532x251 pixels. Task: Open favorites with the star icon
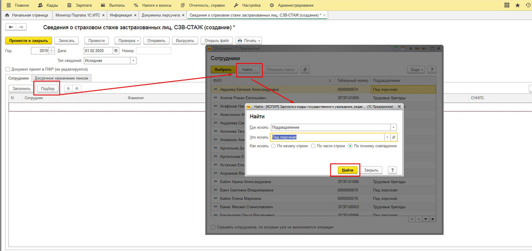pos(517,5)
